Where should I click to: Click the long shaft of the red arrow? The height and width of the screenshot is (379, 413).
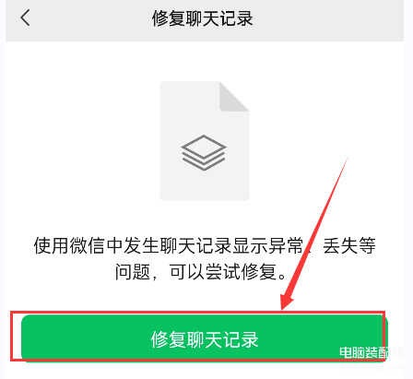(x=320, y=224)
